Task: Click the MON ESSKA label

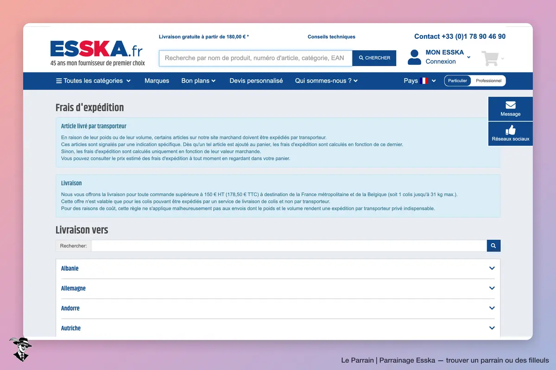Action: [445, 52]
